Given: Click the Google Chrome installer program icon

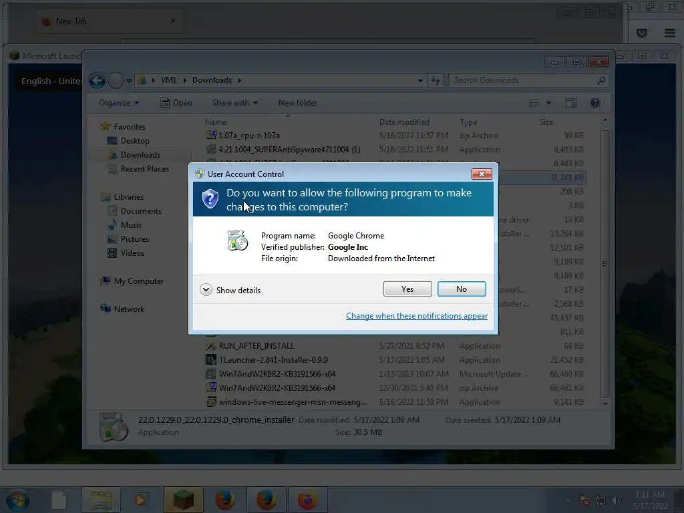Looking at the screenshot, I should [238, 240].
